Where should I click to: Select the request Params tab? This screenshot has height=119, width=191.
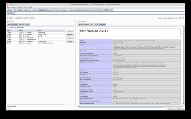coord(15,25)
